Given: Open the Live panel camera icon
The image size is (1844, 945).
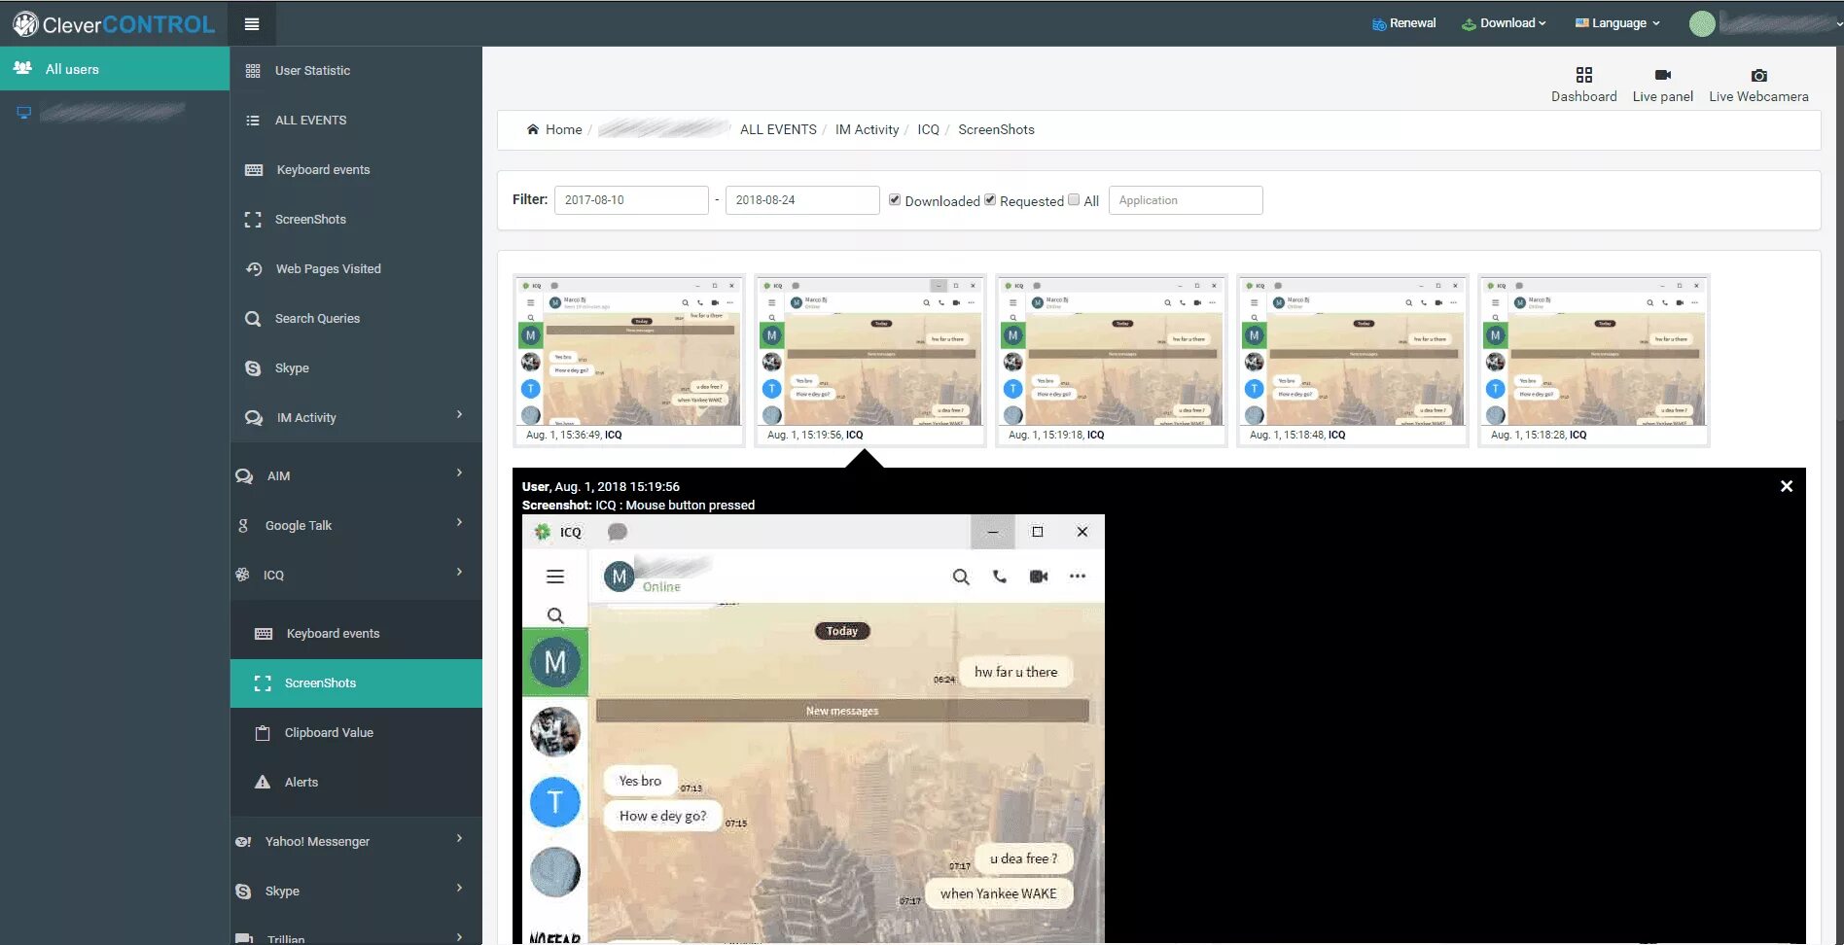Looking at the screenshot, I should (x=1662, y=75).
